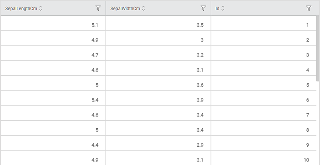Click the SepalLengthCm column header label
The width and height of the screenshot is (320, 165).
21,9
